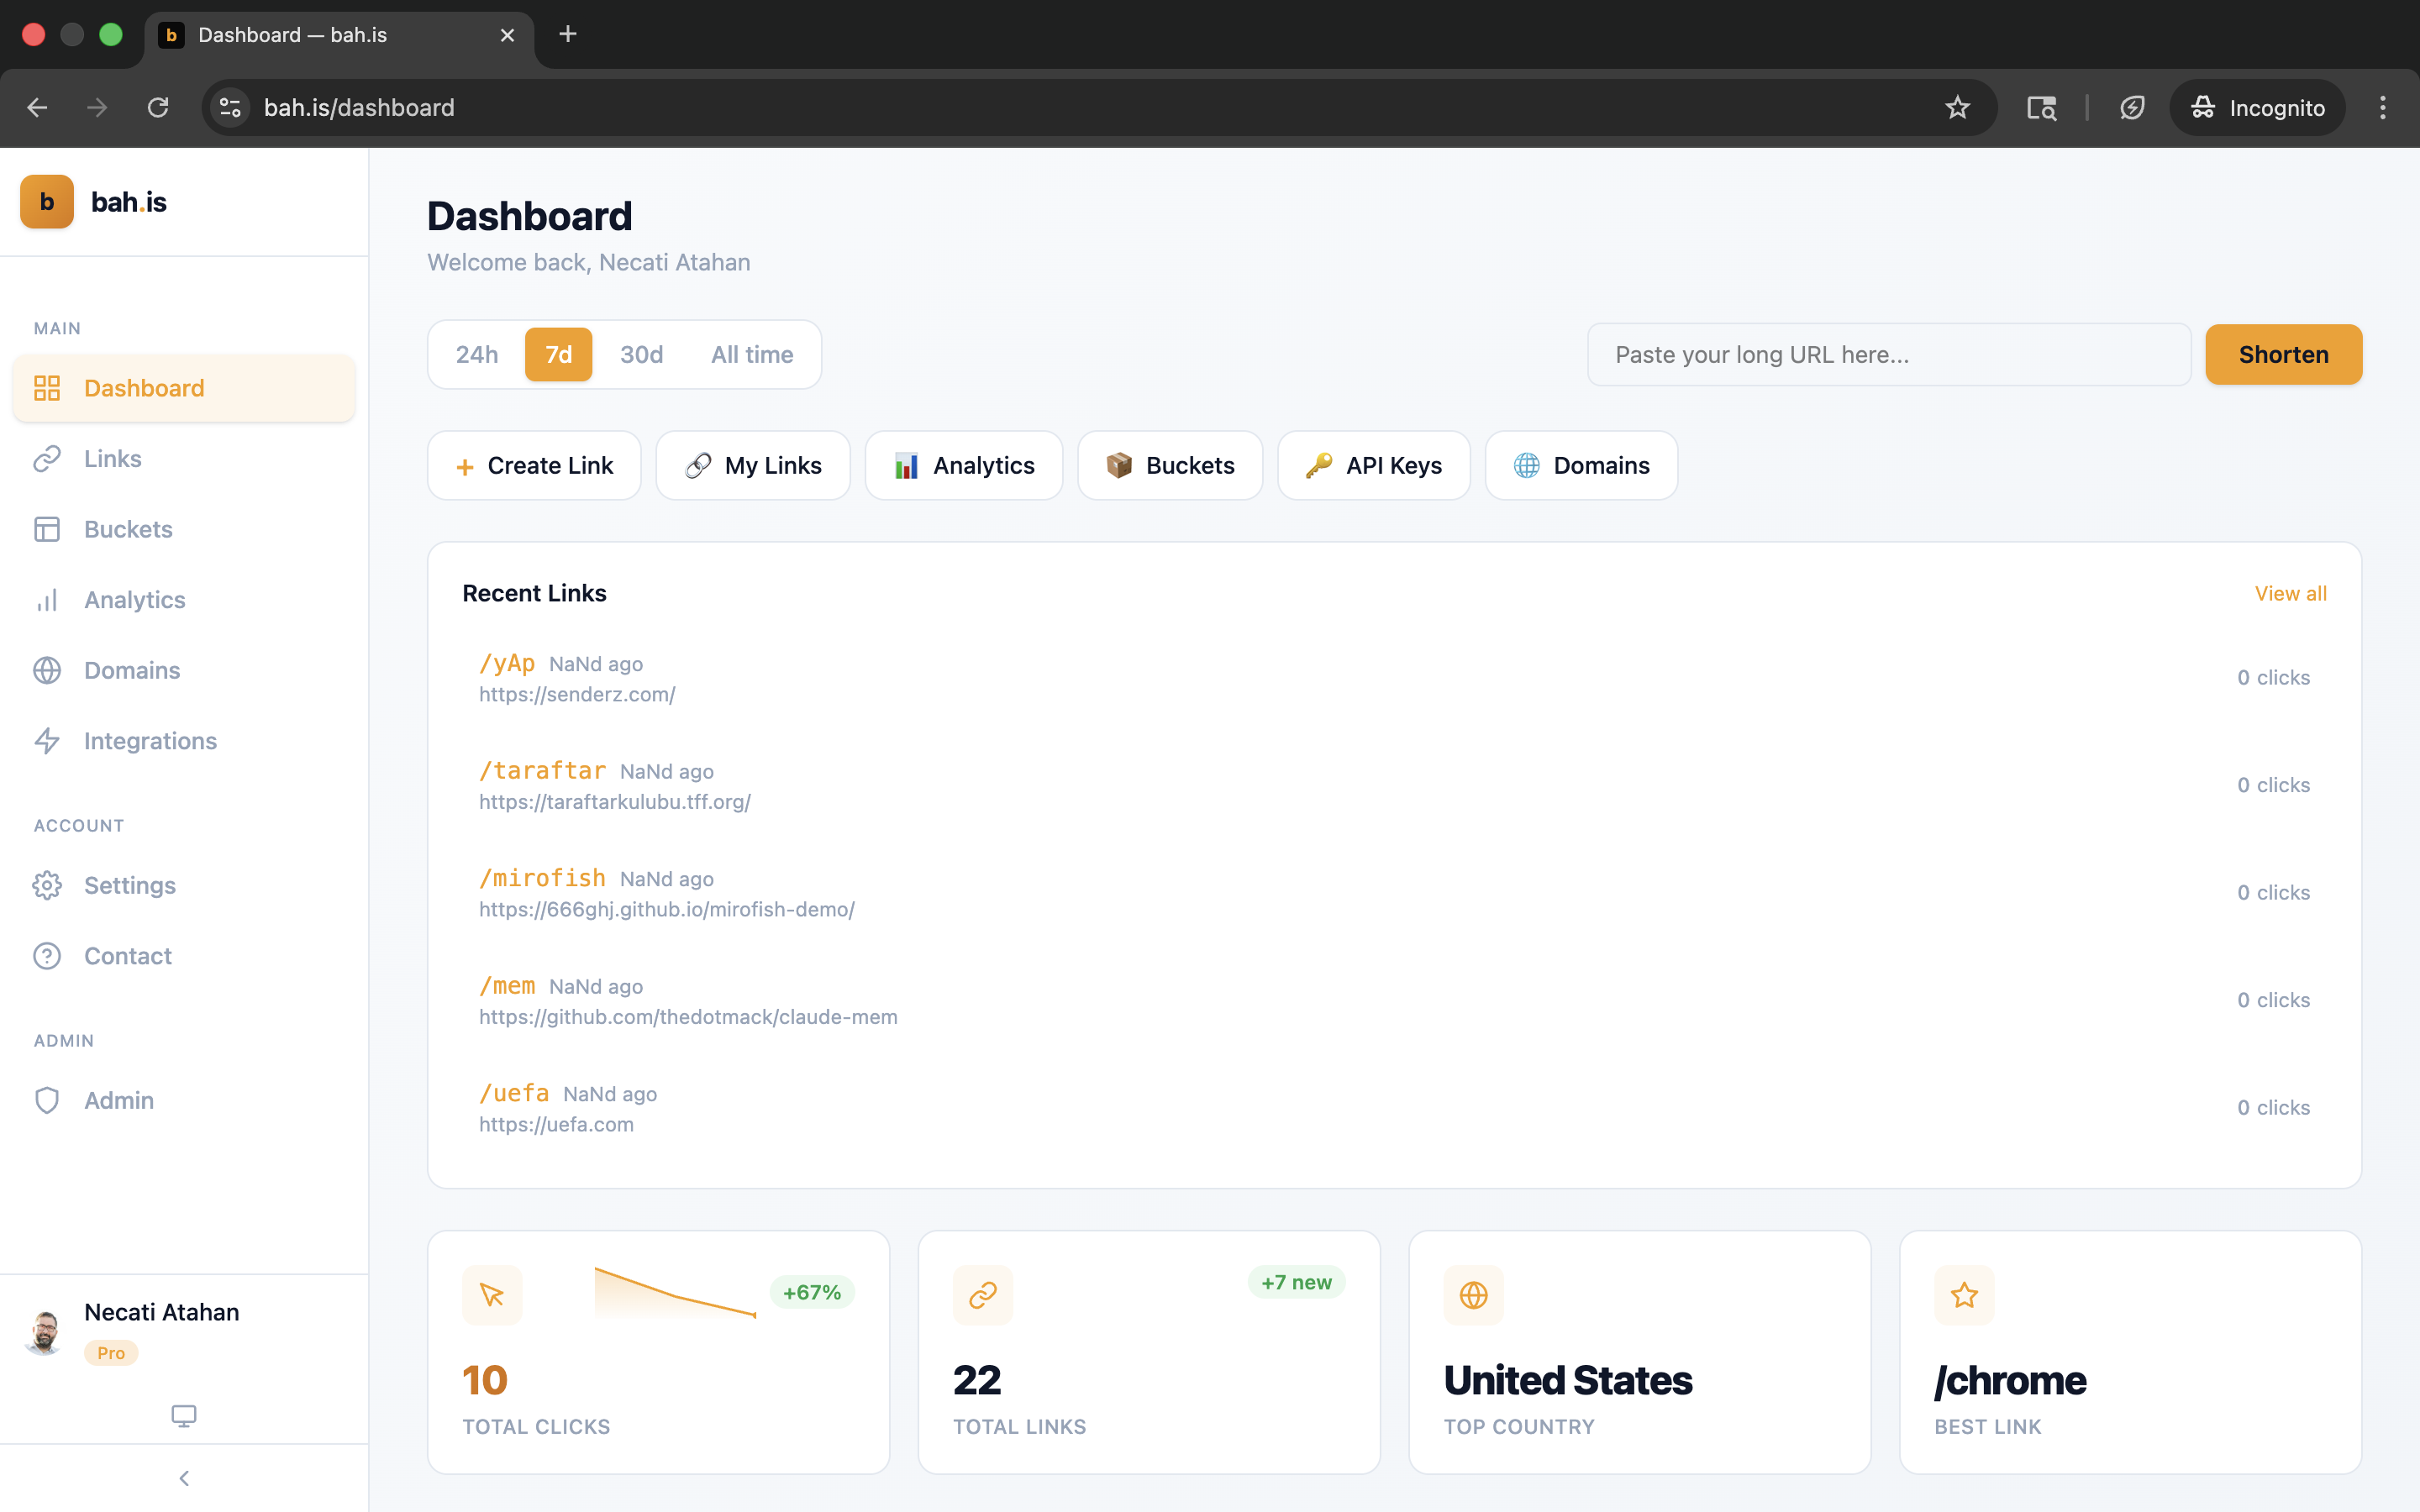This screenshot has height=1512, width=2420.
Task: Open the Dashboard section in the sidebar
Action: pos(143,388)
